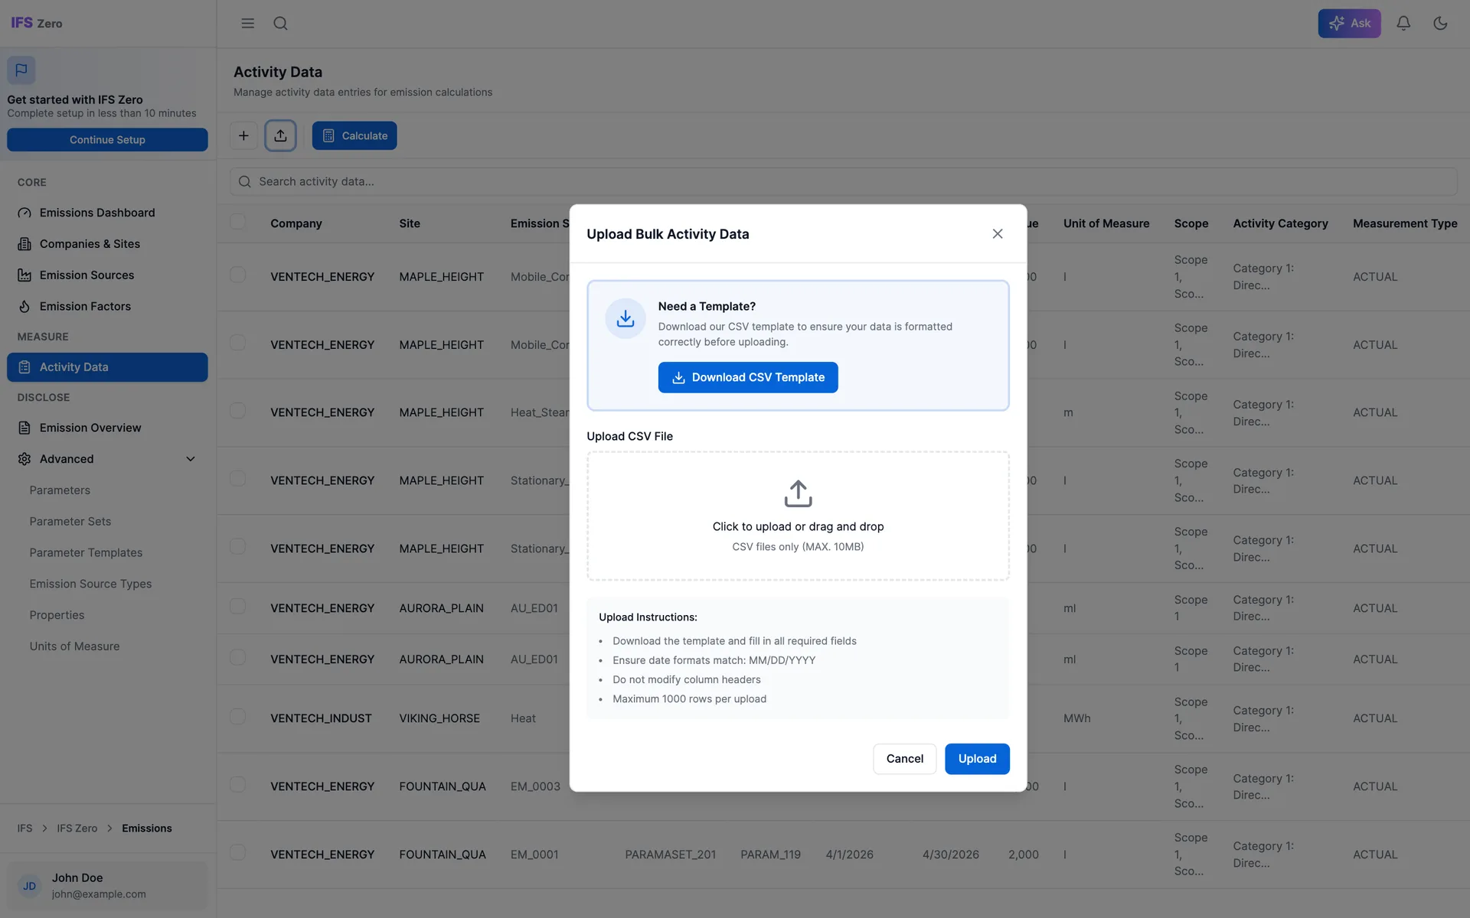Click the hamburger menu icon

click(x=247, y=23)
